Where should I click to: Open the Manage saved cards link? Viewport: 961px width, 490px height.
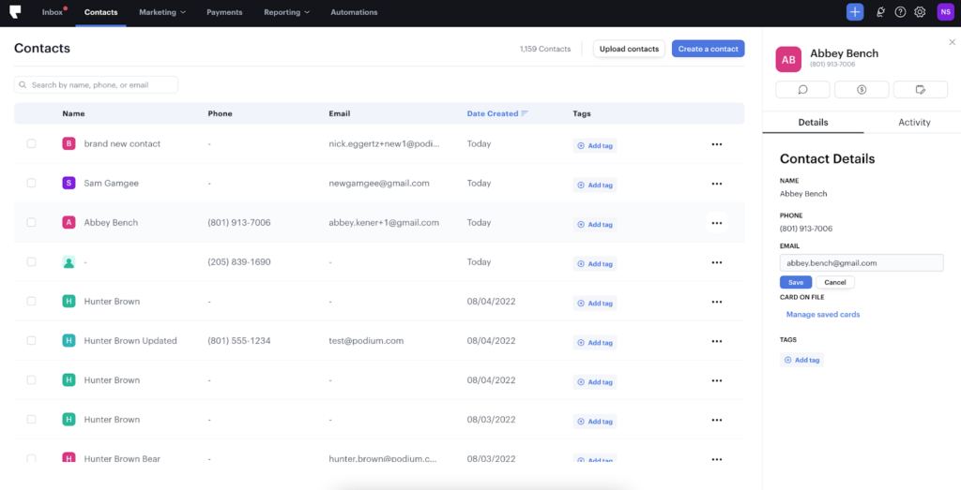click(x=822, y=315)
